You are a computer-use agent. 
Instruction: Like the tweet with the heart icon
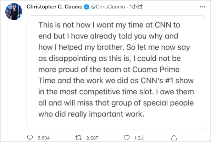click(127, 137)
